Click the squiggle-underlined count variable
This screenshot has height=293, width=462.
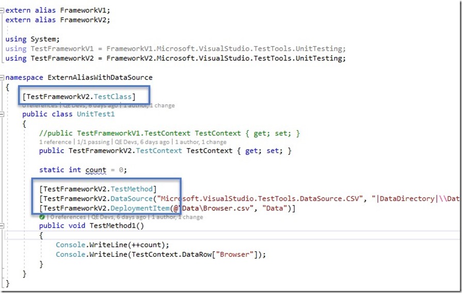[96, 170]
